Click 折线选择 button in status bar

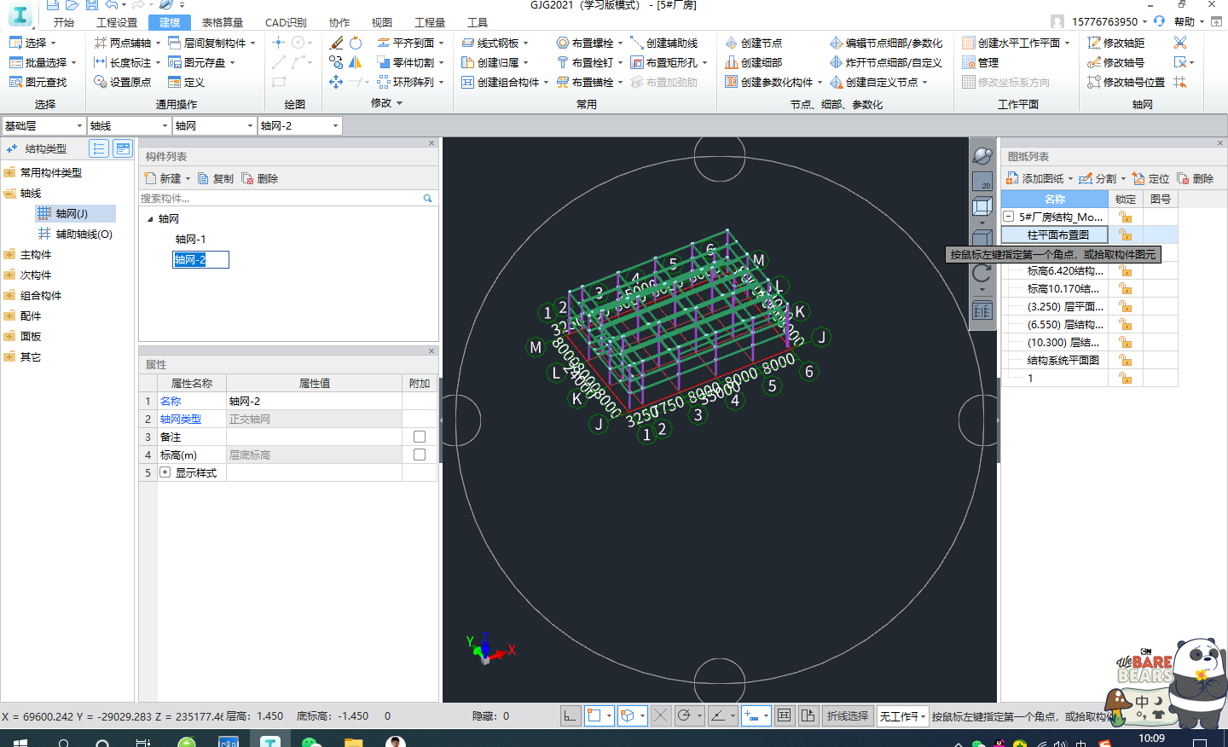pos(848,716)
